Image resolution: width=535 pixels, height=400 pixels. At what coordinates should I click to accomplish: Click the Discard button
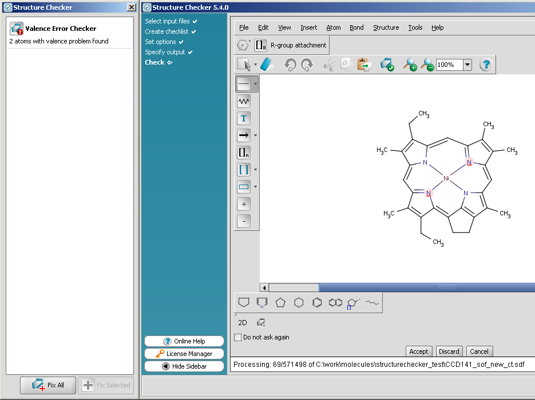pyautogui.click(x=449, y=351)
